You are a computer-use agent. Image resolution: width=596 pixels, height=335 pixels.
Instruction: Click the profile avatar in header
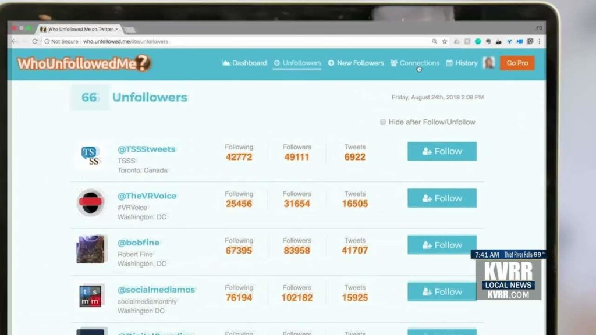tap(488, 63)
